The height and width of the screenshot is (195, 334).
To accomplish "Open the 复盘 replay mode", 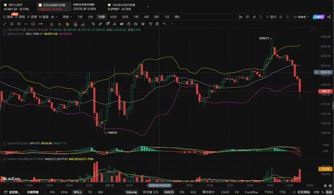I will 44,17.
